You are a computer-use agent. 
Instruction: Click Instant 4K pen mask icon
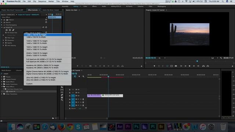click(13, 30)
